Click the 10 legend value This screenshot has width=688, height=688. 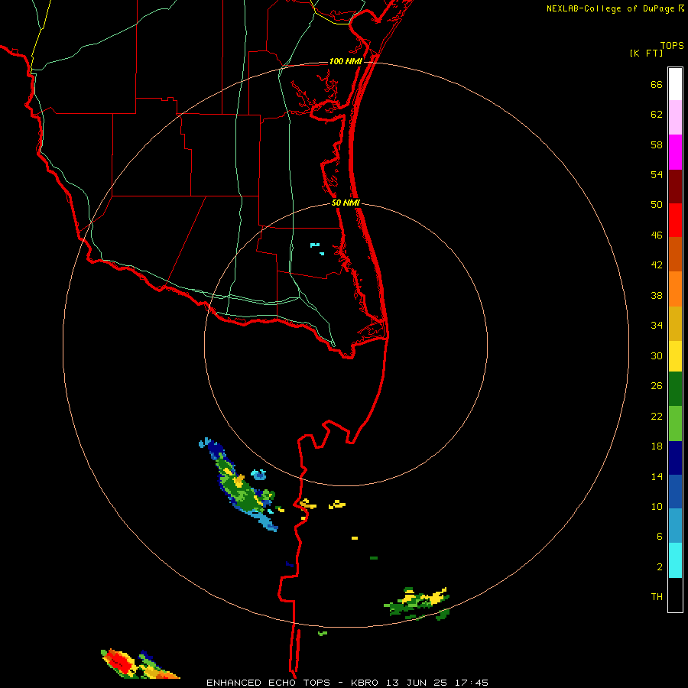pyautogui.click(x=657, y=507)
